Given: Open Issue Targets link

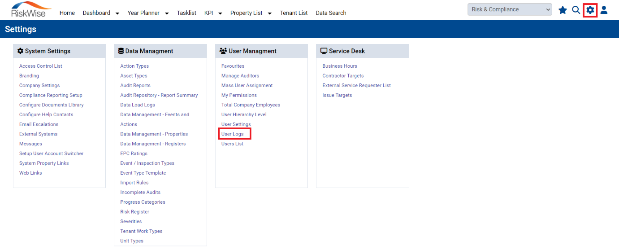Looking at the screenshot, I should point(337,95).
